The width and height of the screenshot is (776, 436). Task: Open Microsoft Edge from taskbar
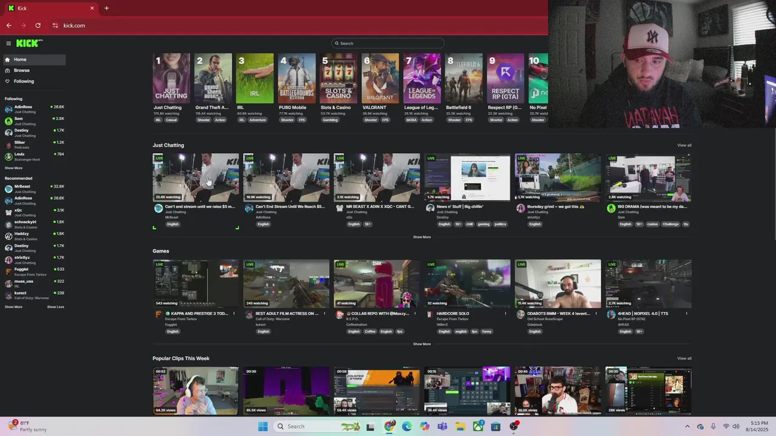(x=407, y=426)
